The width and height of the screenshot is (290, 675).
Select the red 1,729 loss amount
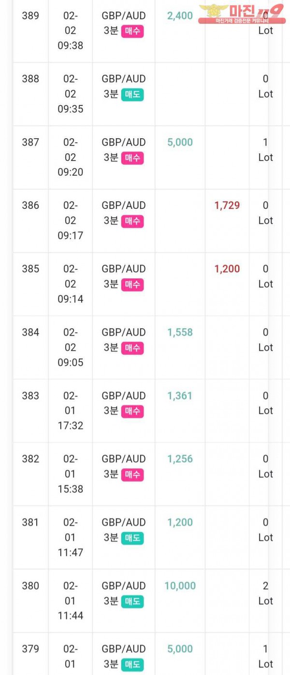tap(227, 205)
